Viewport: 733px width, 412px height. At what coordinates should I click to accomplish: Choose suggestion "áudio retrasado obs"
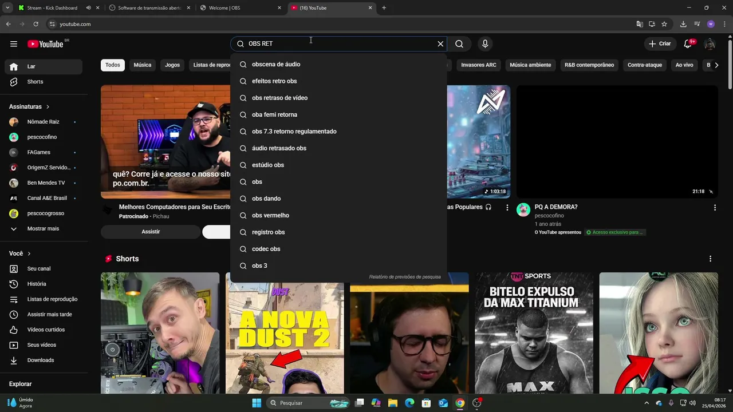coord(338,148)
